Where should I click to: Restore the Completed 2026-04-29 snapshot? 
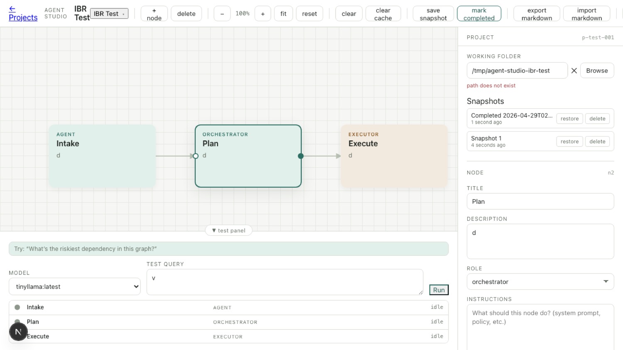569,119
